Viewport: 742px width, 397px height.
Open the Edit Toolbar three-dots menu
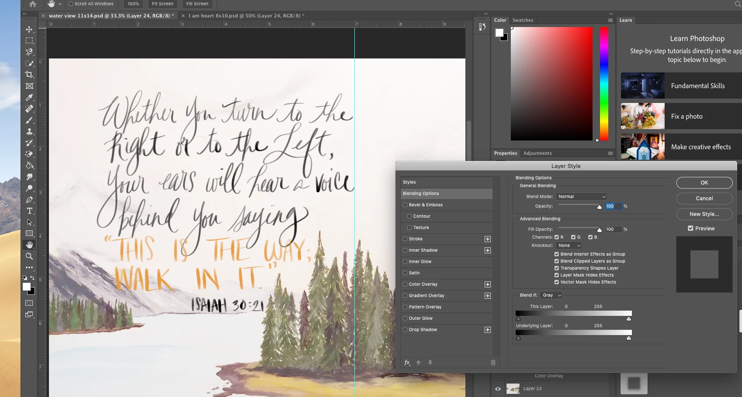(29, 267)
